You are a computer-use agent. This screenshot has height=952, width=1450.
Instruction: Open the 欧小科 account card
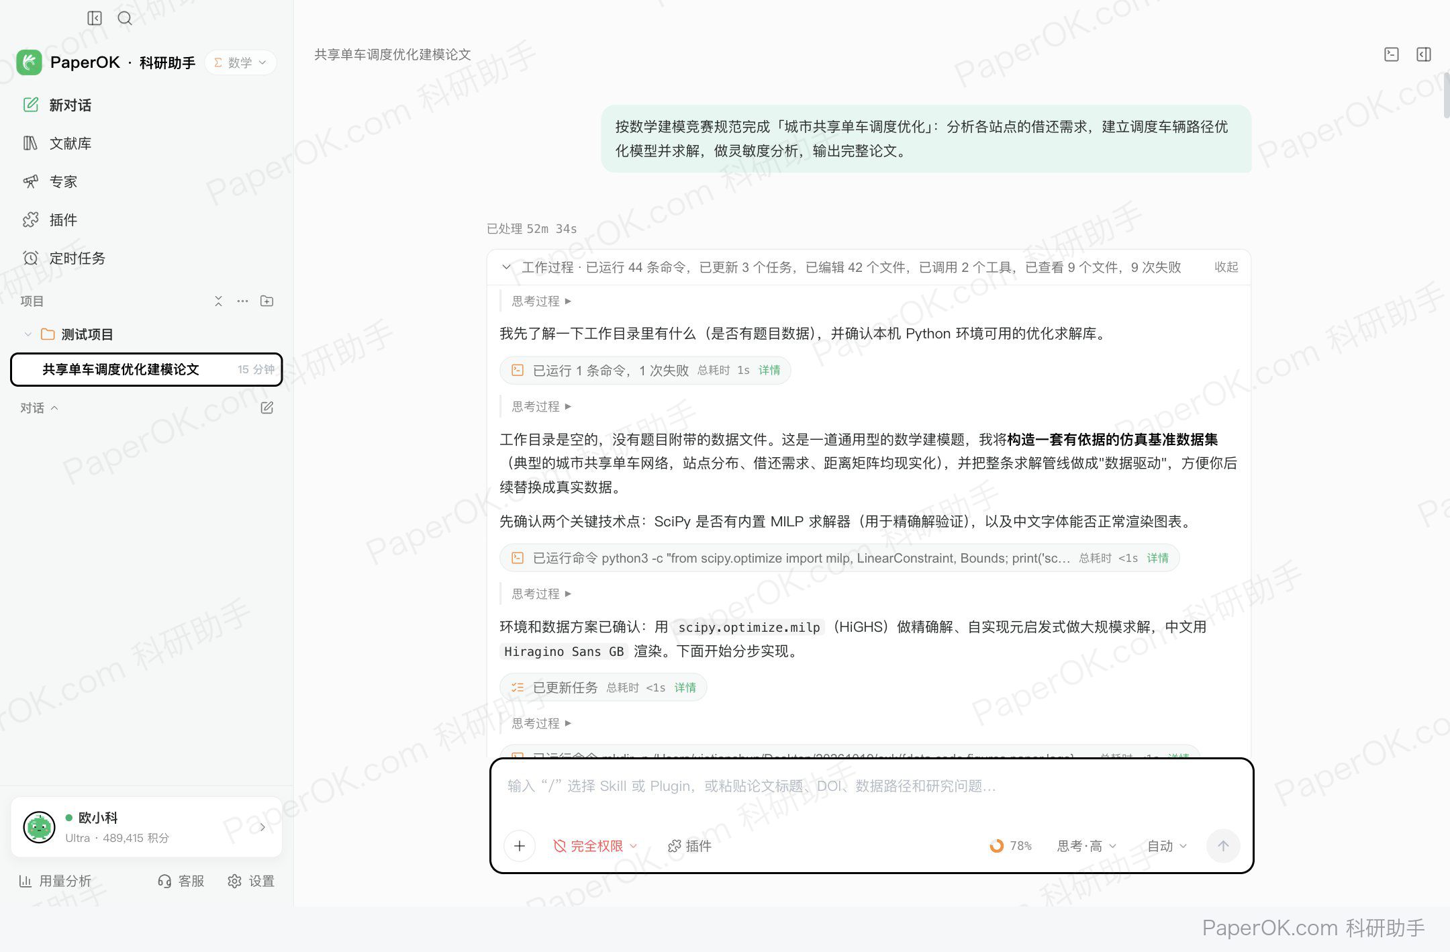pos(146,827)
